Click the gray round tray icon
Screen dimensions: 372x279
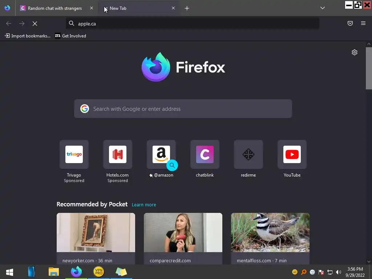(x=312, y=272)
